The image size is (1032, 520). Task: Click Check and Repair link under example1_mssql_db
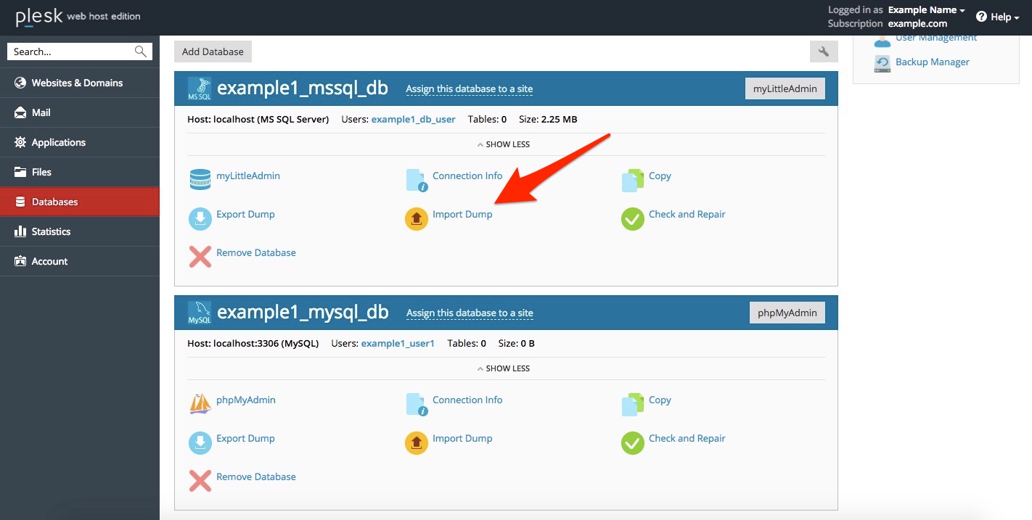click(687, 214)
